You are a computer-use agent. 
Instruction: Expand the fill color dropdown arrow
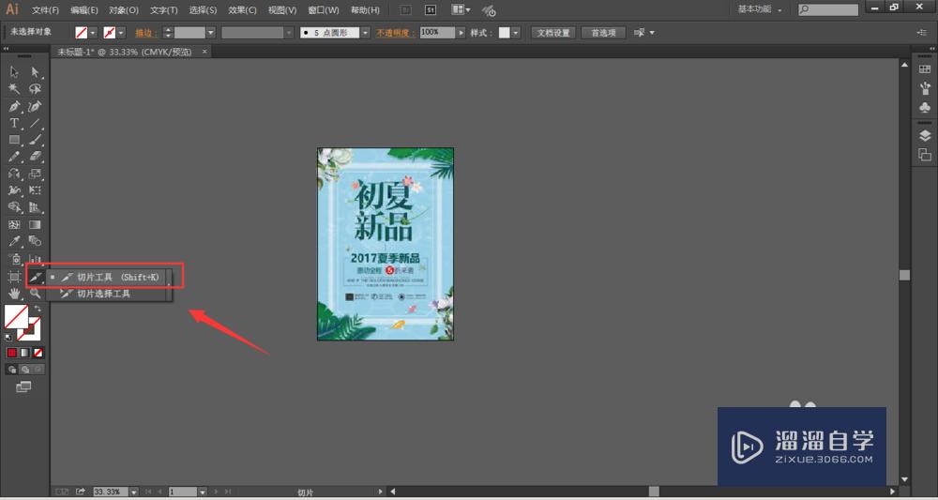[x=93, y=33]
